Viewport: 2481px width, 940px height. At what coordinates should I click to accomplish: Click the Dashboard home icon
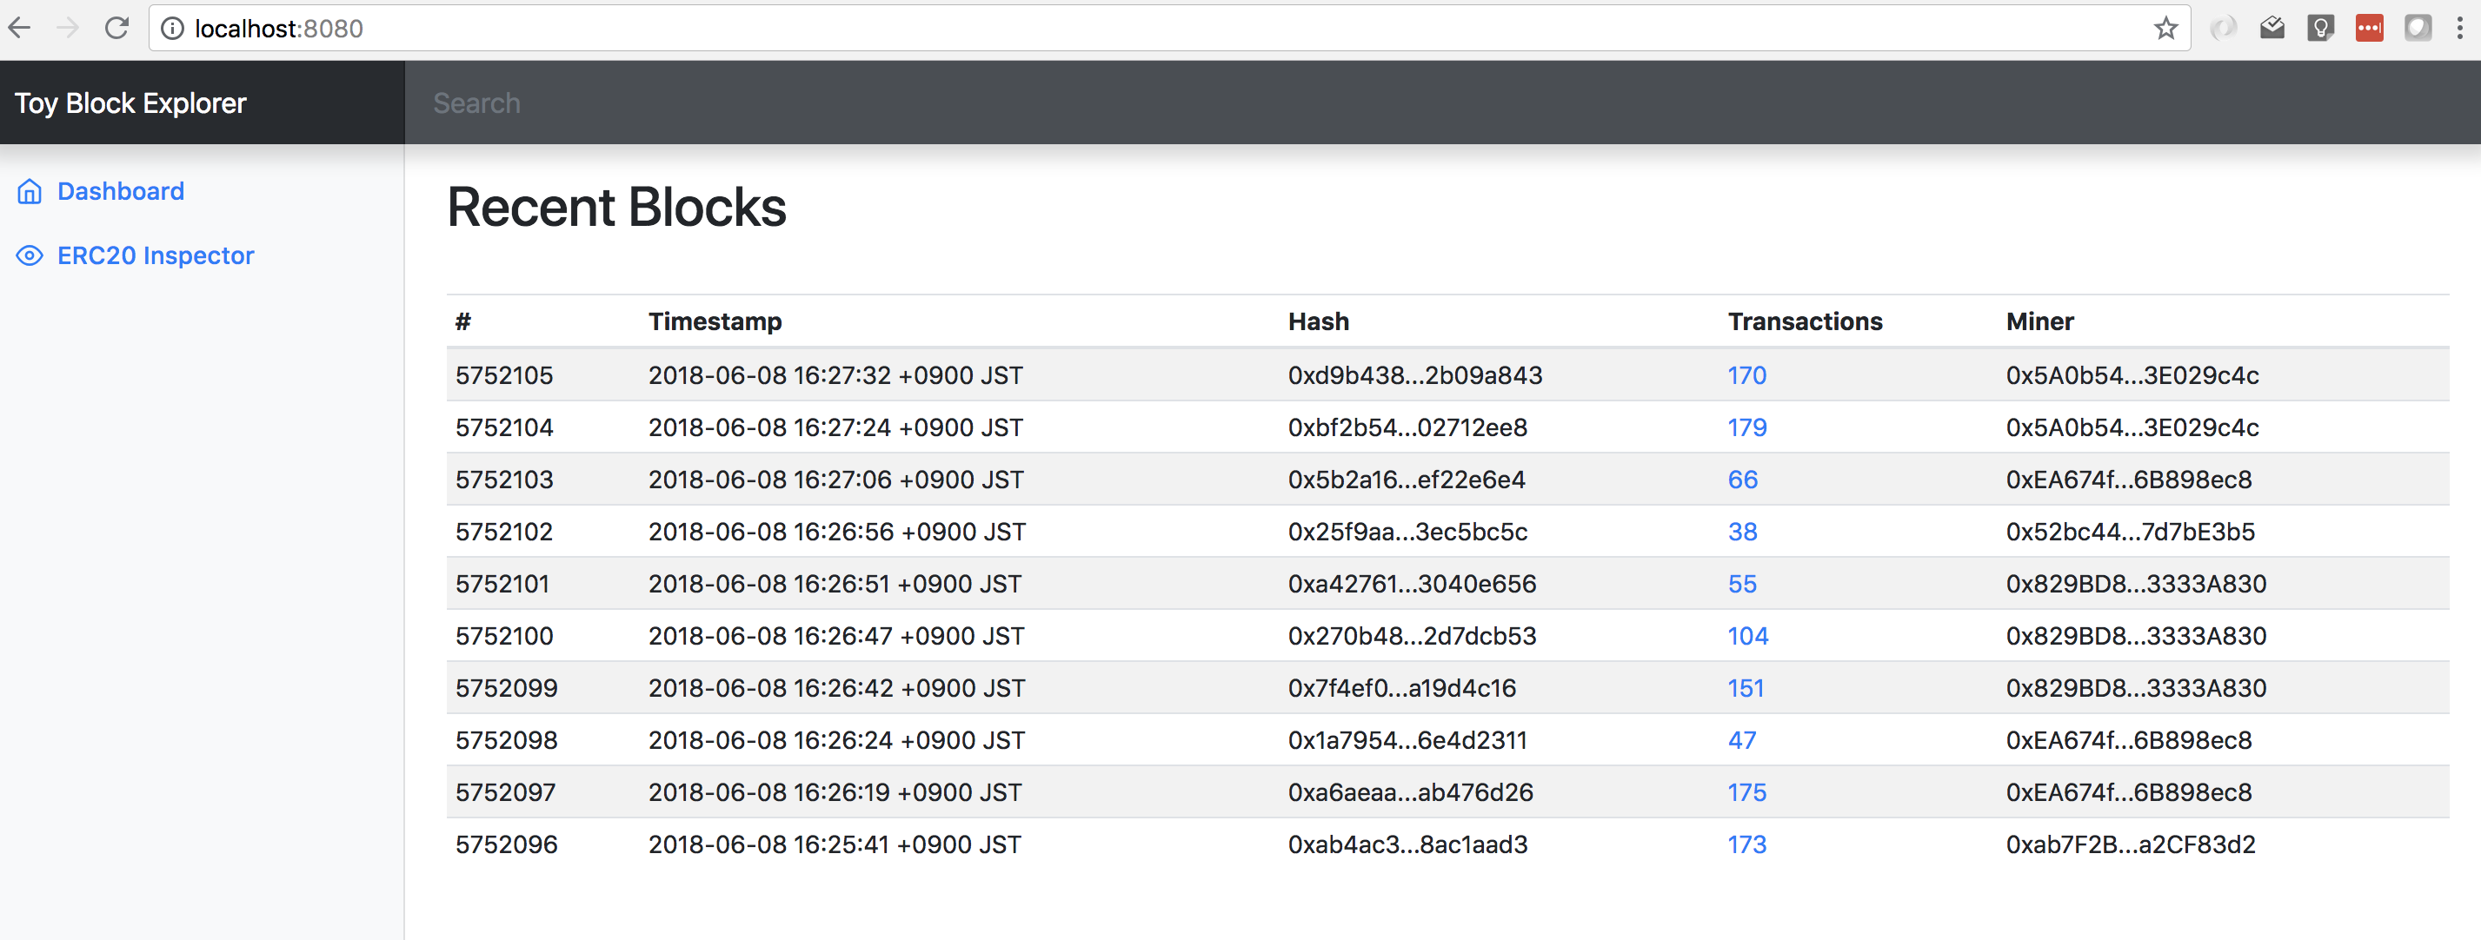[30, 191]
